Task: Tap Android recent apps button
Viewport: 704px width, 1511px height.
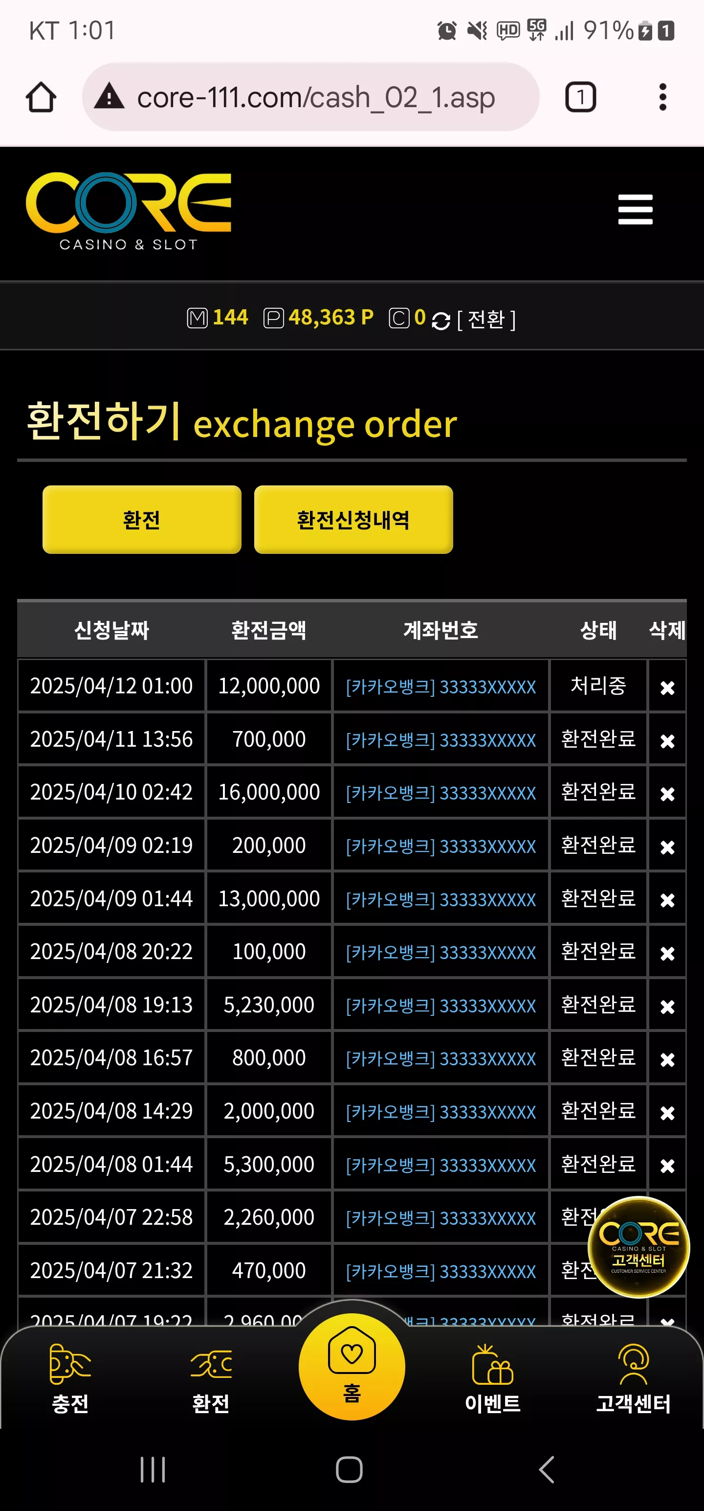Action: coord(153,1469)
